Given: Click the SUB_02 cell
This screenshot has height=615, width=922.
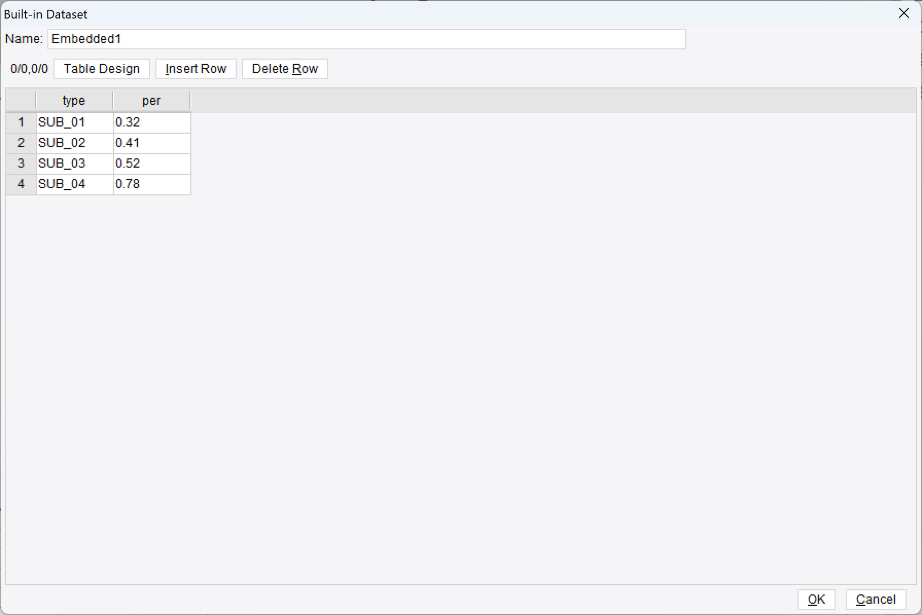Looking at the screenshot, I should 75,143.
